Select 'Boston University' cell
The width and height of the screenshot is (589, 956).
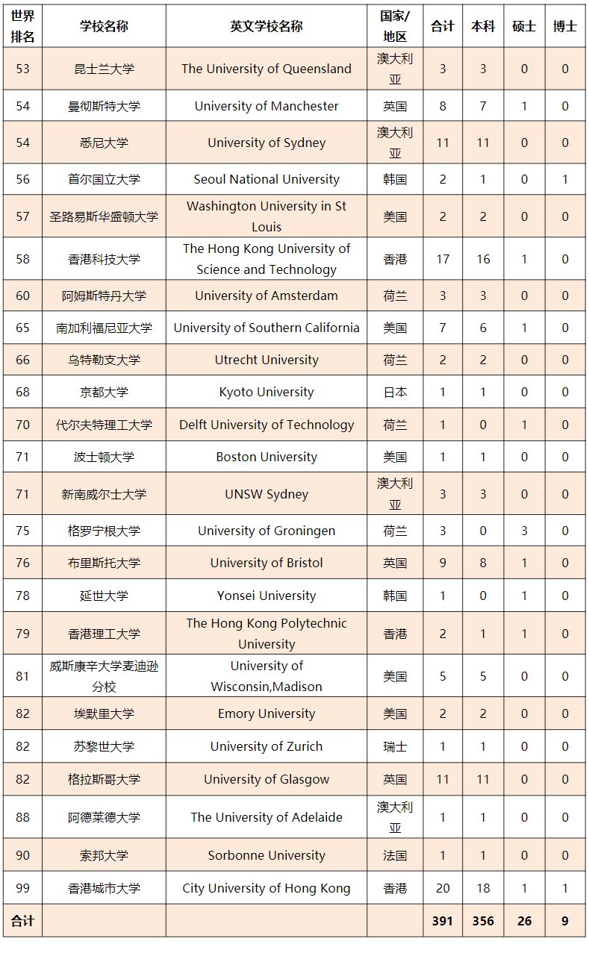(267, 457)
